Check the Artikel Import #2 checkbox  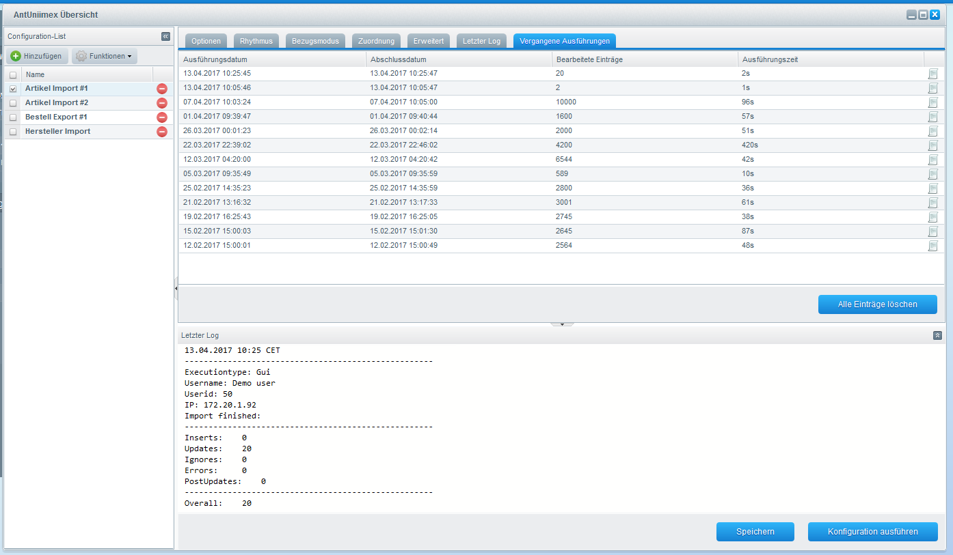(x=13, y=103)
